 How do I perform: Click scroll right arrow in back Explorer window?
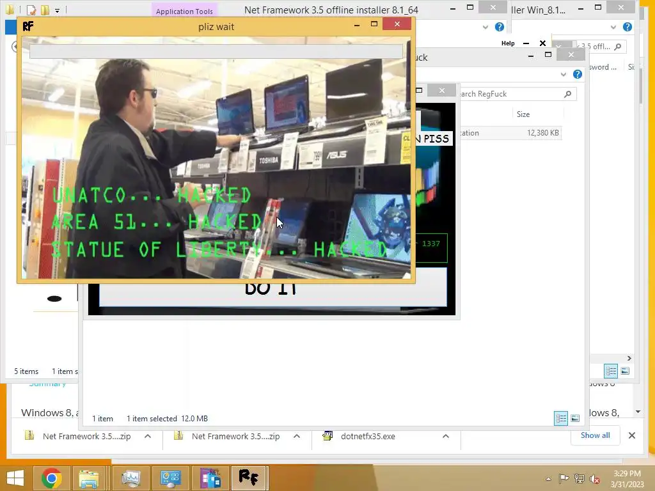click(x=629, y=358)
